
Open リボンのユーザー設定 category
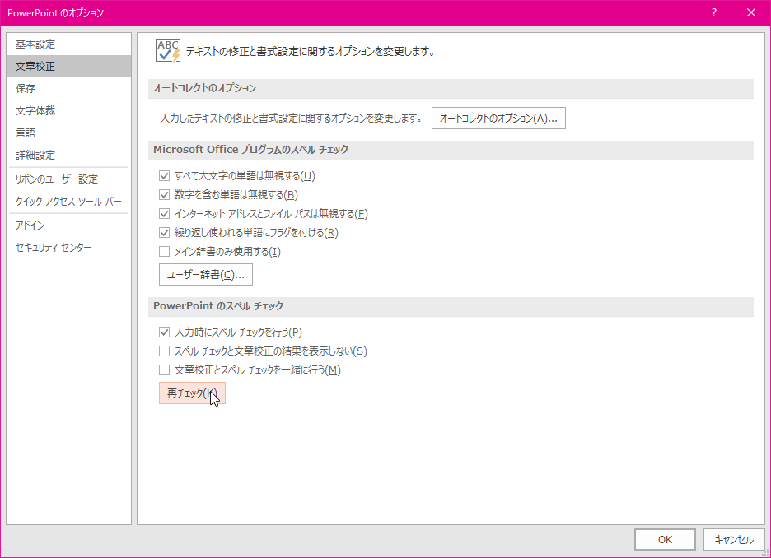69,179
